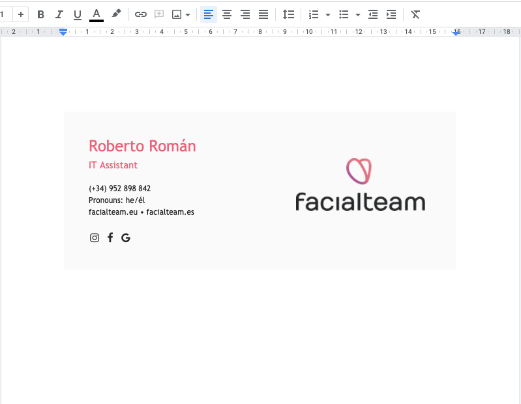This screenshot has height=404, width=521.
Task: Expand the numbered list style dropdown arrow
Action: pyautogui.click(x=327, y=14)
